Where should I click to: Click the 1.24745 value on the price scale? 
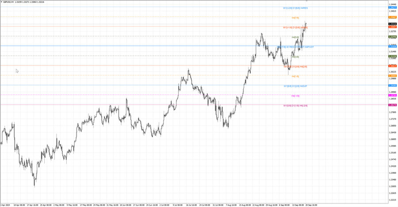coord(392,160)
